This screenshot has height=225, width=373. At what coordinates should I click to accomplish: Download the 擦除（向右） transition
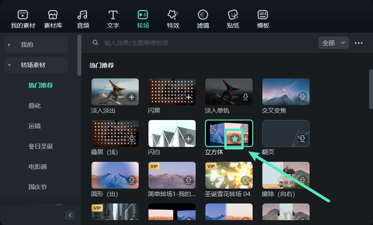click(x=302, y=180)
